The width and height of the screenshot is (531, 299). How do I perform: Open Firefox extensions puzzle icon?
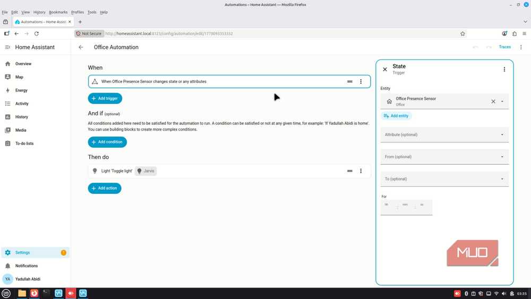(515, 33)
